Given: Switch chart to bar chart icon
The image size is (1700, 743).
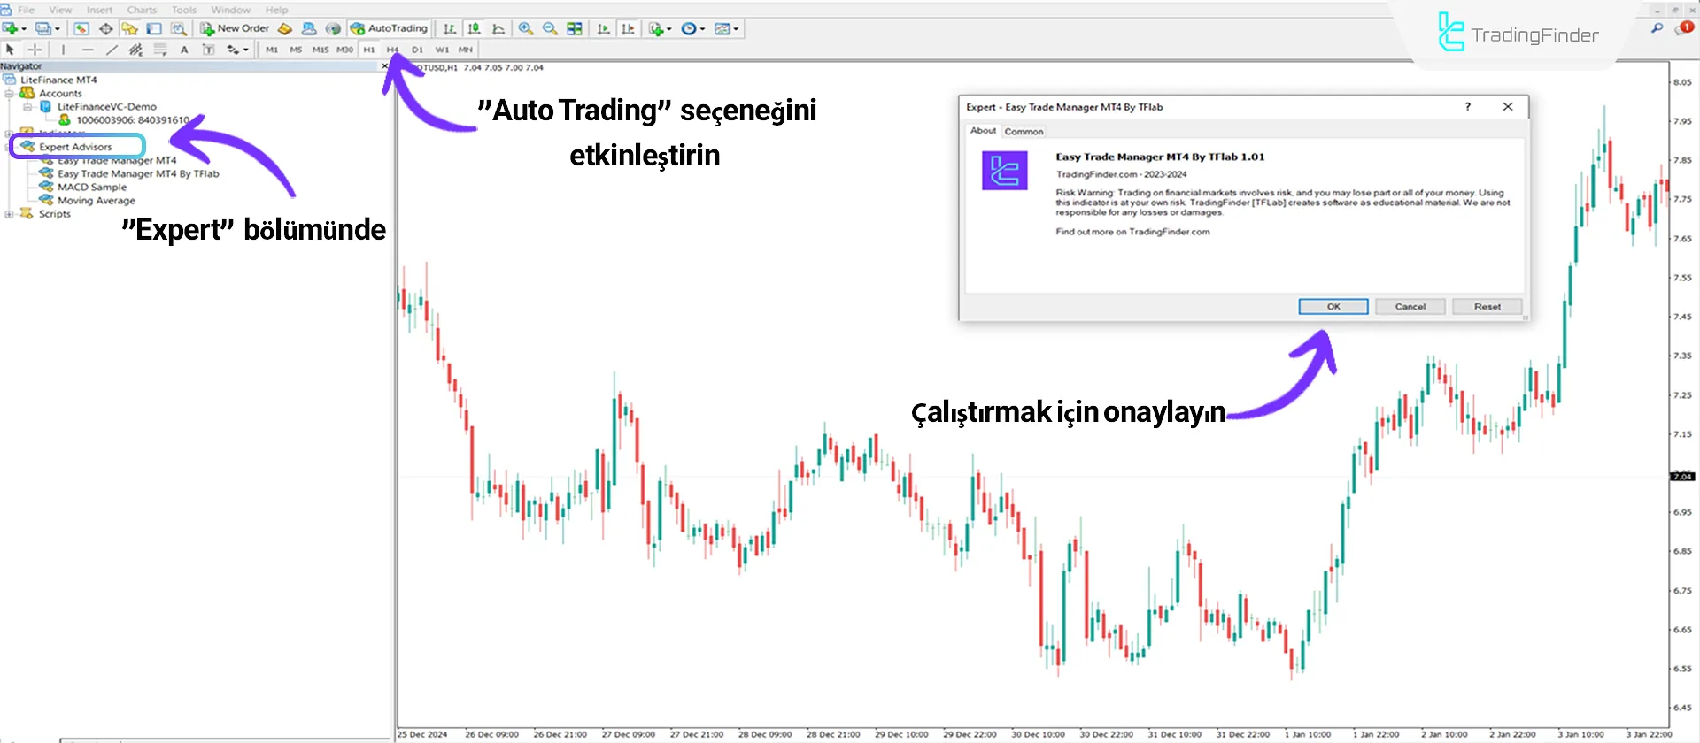Looking at the screenshot, I should (450, 28).
